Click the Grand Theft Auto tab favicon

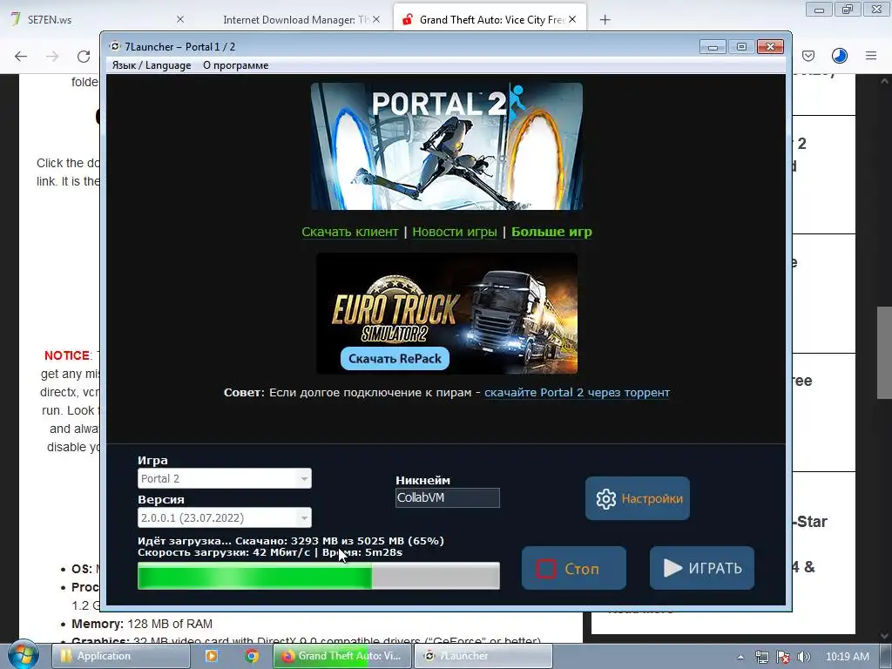click(x=408, y=20)
